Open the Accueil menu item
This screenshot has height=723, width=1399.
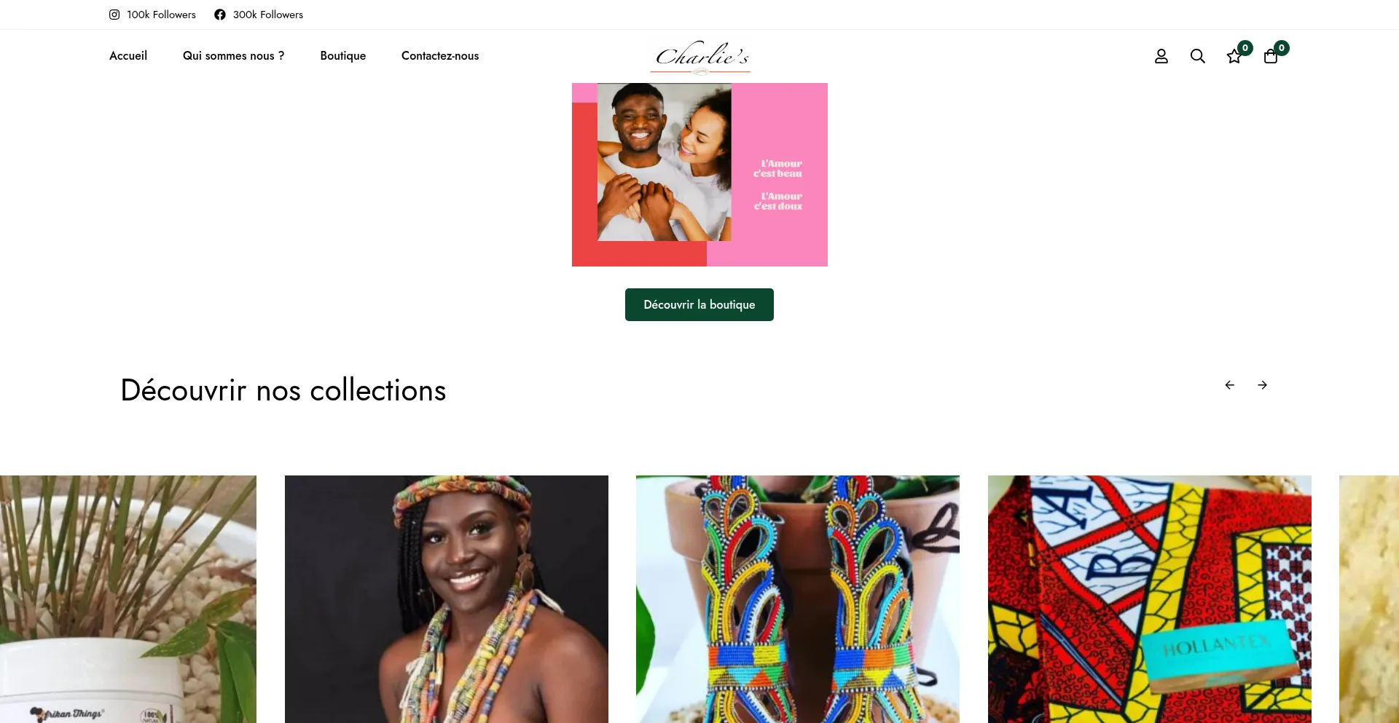(128, 56)
